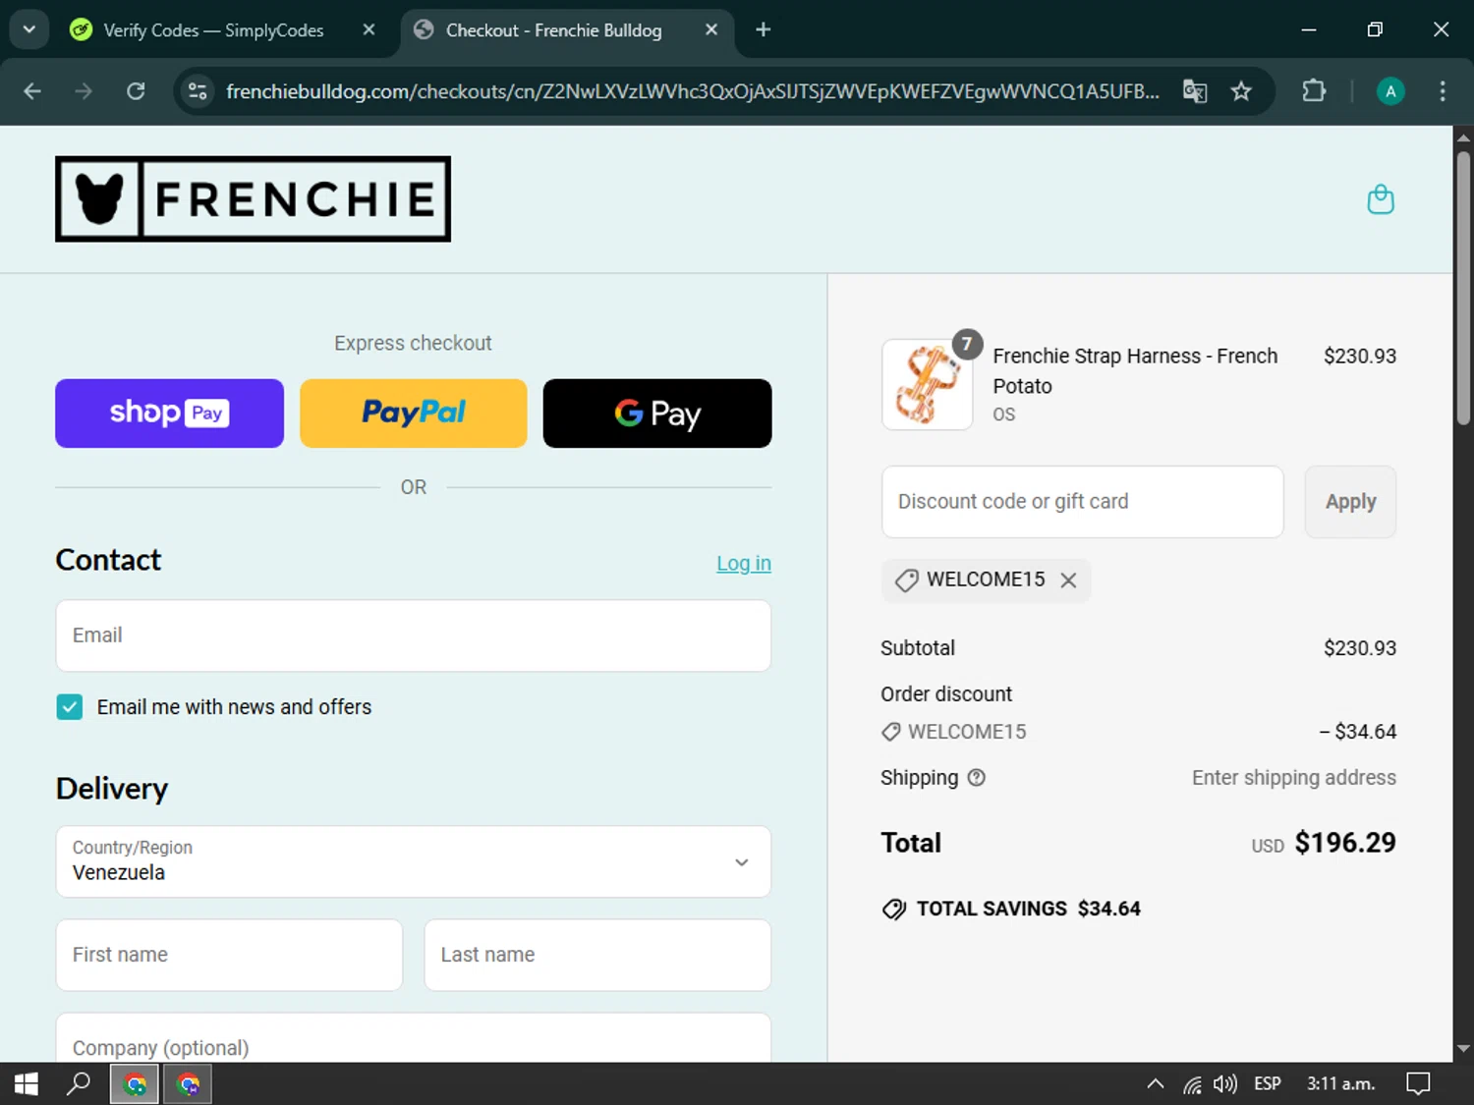Viewport: 1474px width, 1105px height.
Task: Remove the WELCOME15 discount code
Action: pyautogui.click(x=1068, y=580)
